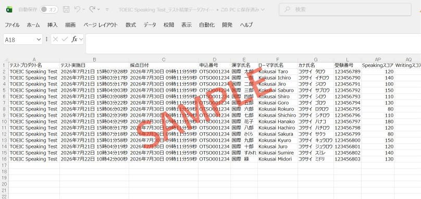
Task: Select the cell Kokusai Taro
Action: [278, 72]
